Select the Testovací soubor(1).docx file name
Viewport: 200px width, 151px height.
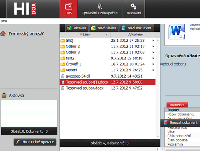click(87, 82)
